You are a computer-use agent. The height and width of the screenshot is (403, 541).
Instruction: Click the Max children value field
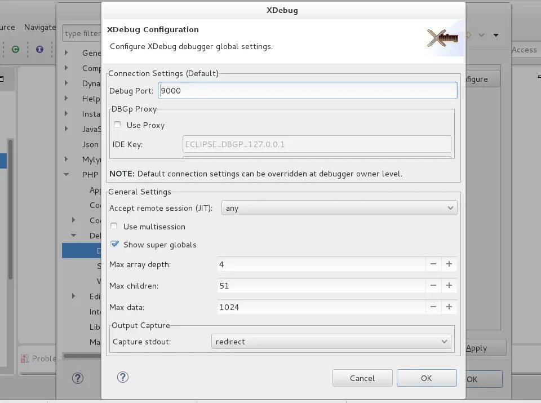pos(321,286)
